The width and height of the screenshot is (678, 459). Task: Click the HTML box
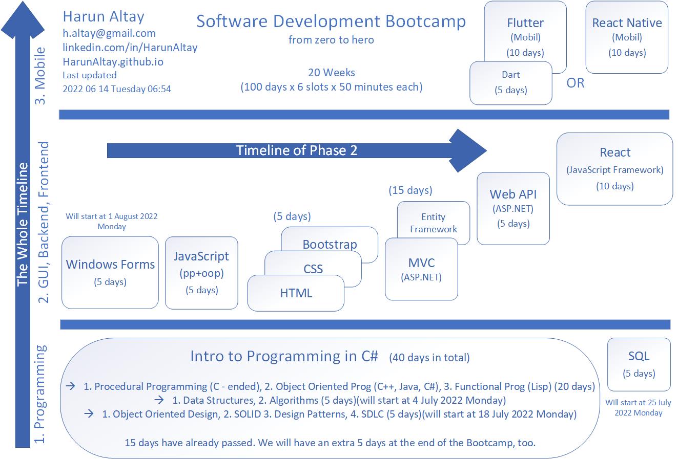[x=296, y=293]
